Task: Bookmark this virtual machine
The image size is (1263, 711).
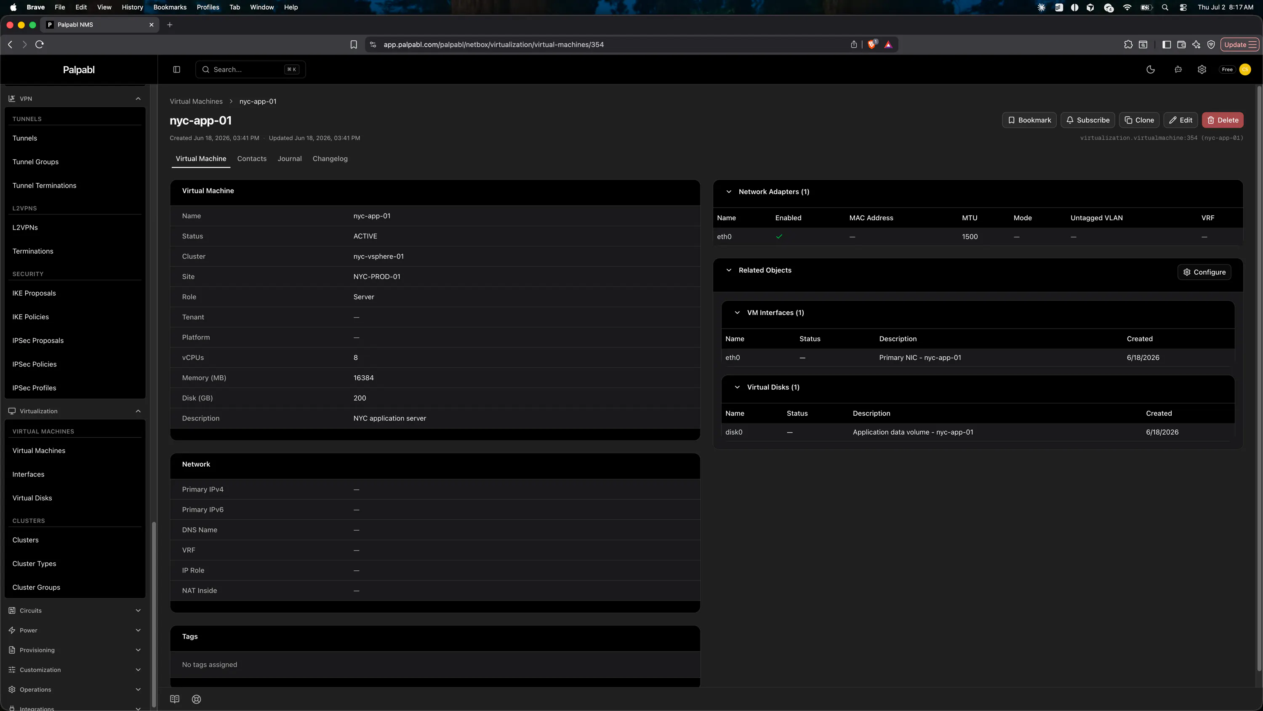Action: (1029, 120)
